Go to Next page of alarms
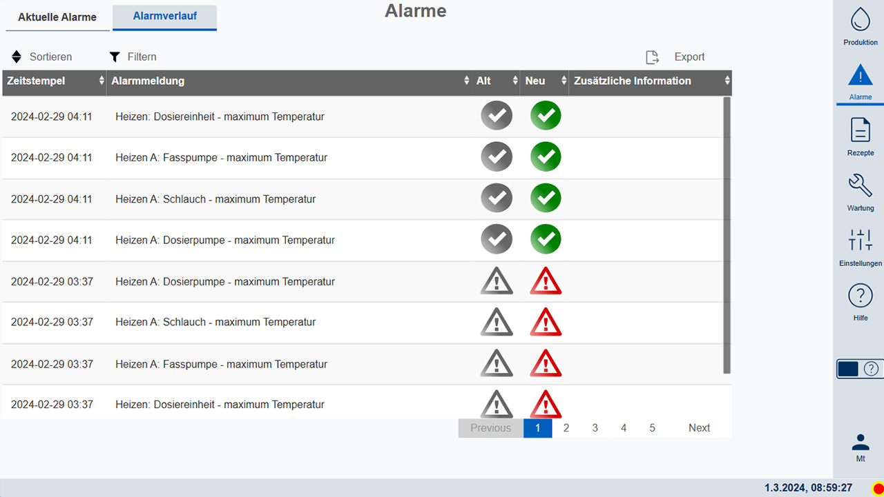 (x=699, y=428)
